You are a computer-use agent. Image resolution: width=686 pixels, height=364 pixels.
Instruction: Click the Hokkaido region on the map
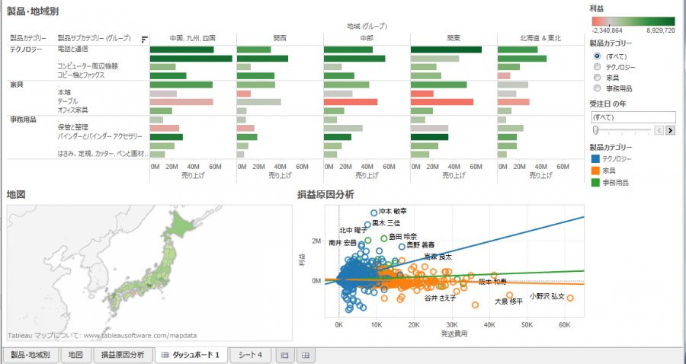179,227
